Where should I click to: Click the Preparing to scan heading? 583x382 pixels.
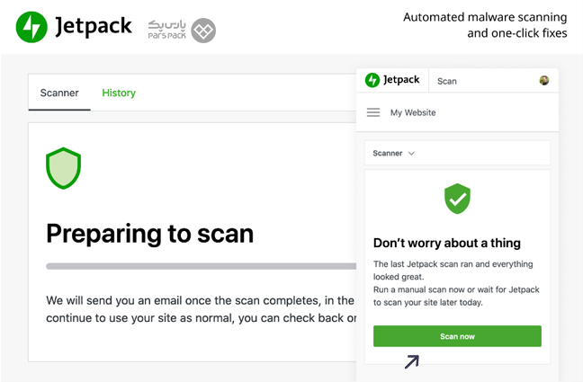150,234
